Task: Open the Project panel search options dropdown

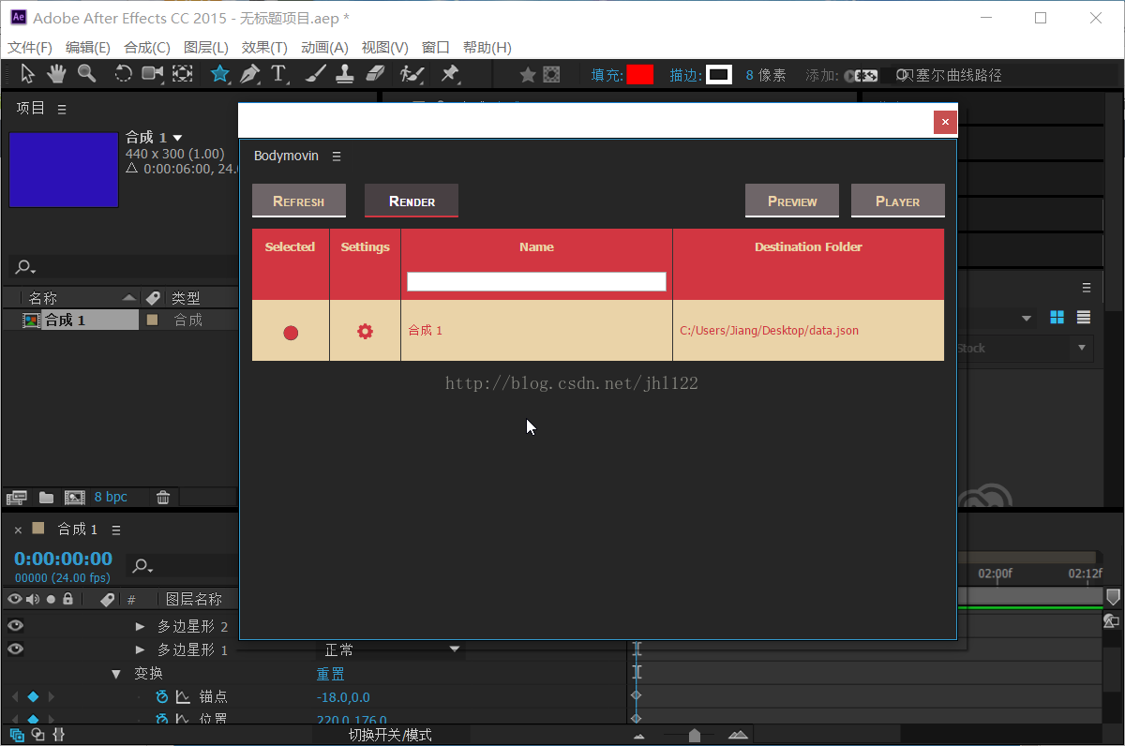Action: click(x=25, y=268)
